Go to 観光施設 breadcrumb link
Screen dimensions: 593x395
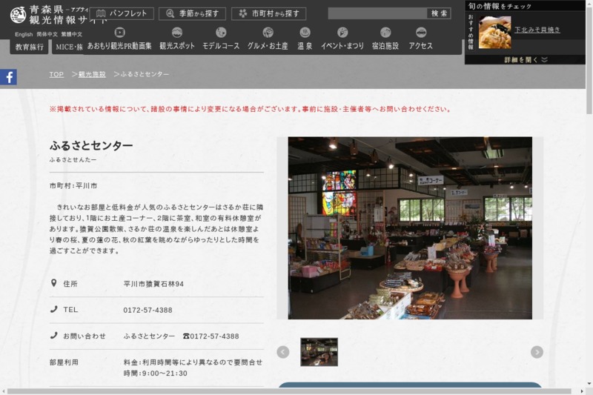coord(92,75)
